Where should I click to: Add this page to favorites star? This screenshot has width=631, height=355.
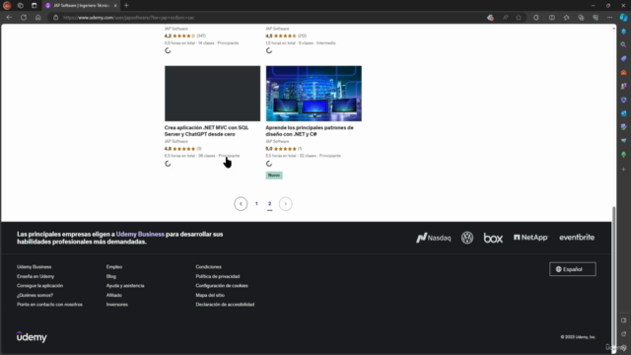point(519,18)
